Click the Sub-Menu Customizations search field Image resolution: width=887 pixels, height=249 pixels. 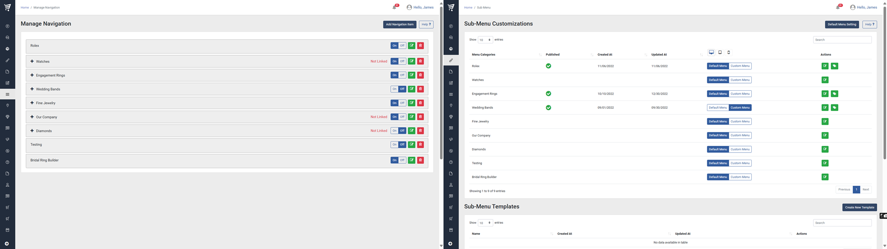tap(842, 40)
